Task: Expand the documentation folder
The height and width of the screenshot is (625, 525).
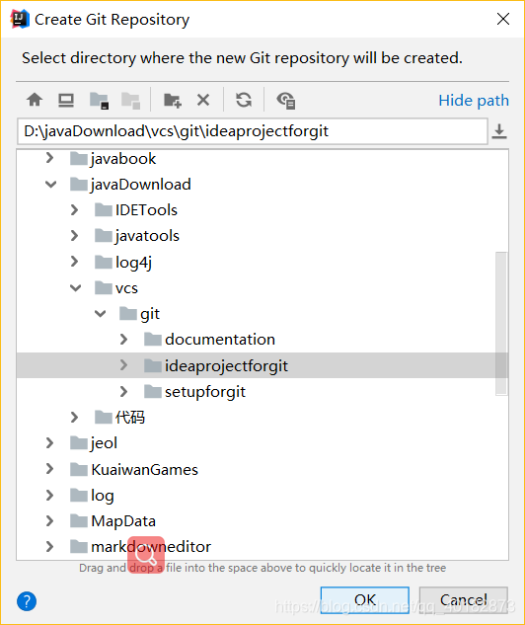Action: (x=124, y=340)
